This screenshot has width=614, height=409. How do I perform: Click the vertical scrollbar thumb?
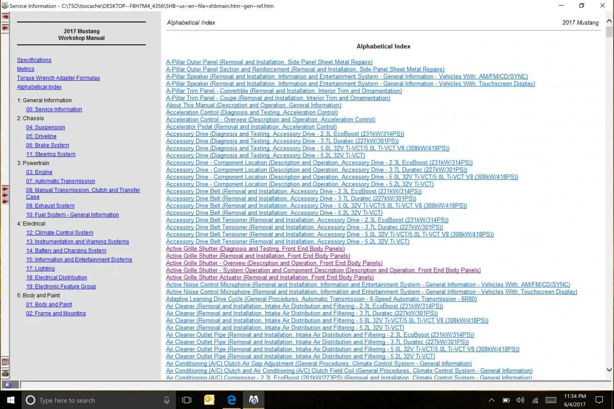click(x=609, y=32)
